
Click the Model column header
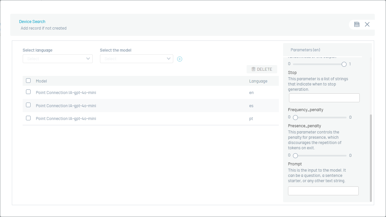41,81
